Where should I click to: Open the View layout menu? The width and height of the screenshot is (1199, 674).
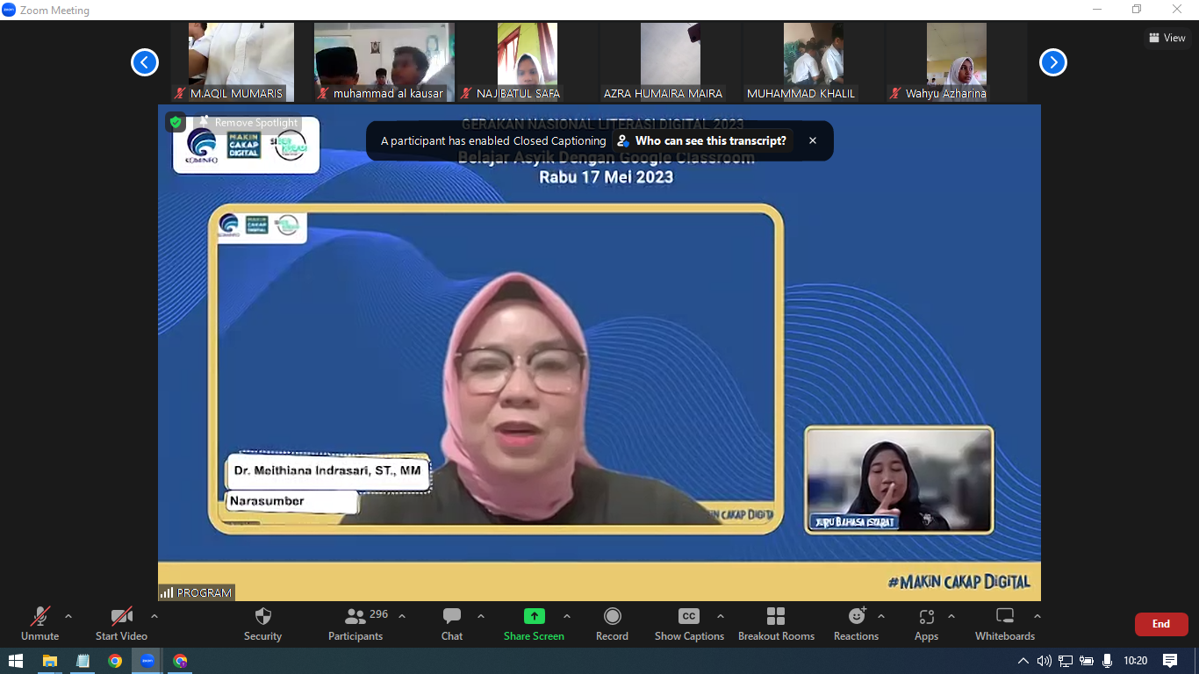pos(1167,38)
